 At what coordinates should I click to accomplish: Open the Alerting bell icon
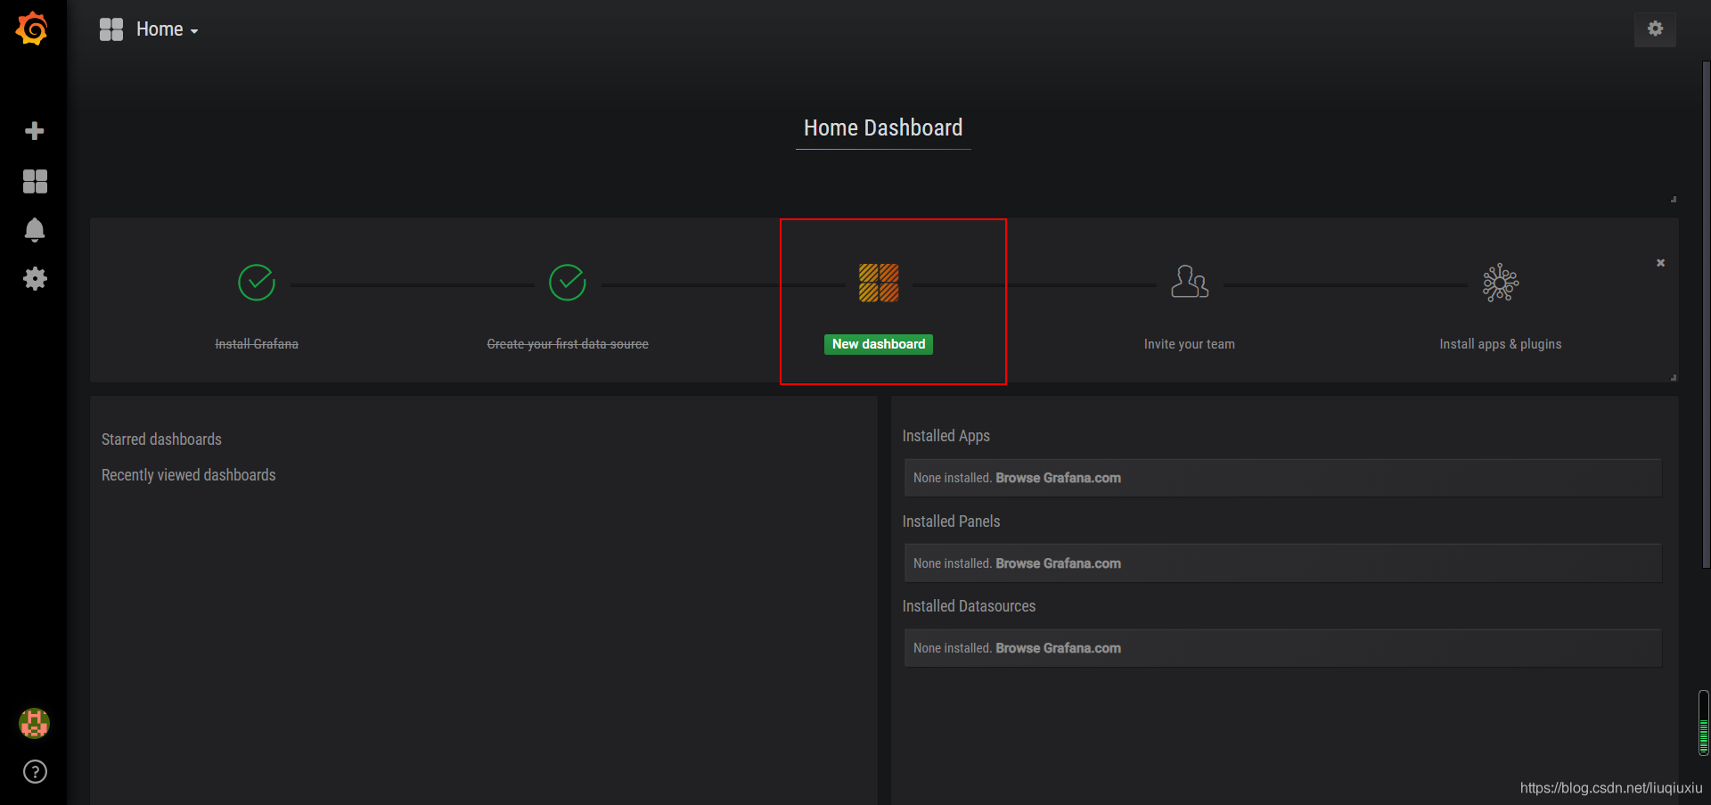[x=35, y=230]
